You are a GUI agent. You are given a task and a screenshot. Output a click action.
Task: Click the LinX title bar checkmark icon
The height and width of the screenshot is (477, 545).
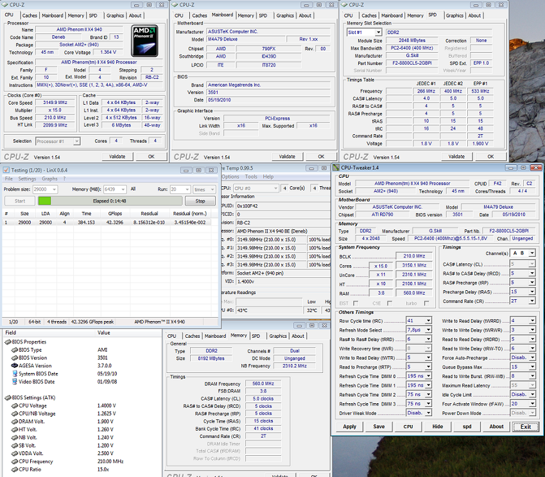(x=6, y=170)
